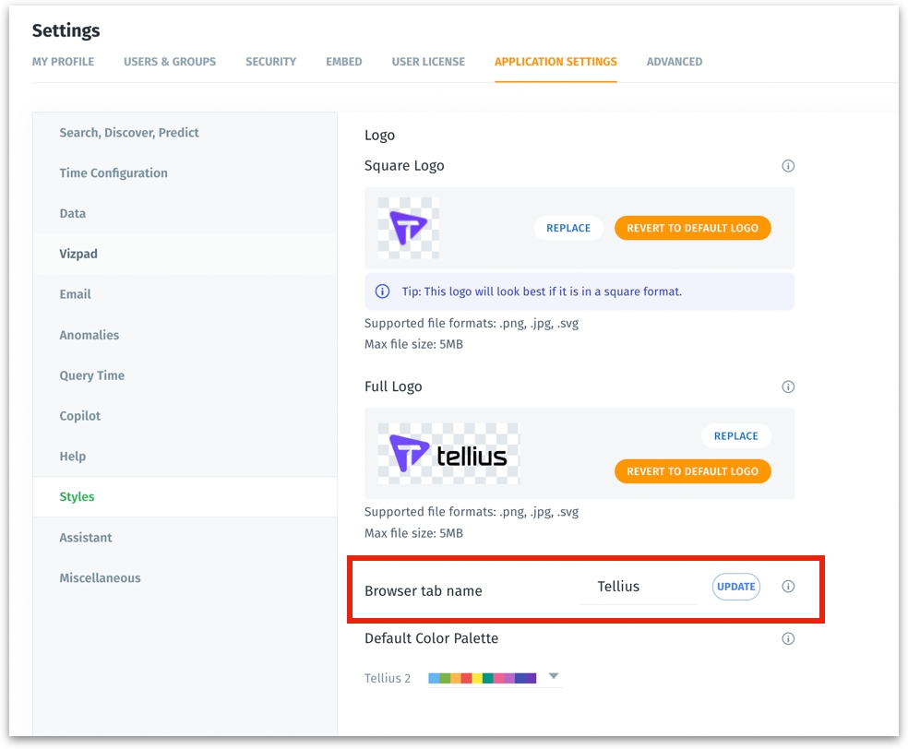Click the Browser tab name text field
The height and width of the screenshot is (749, 908).
click(x=638, y=587)
